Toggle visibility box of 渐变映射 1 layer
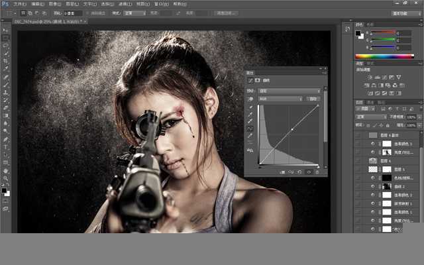This screenshot has height=265, width=424. (358, 203)
